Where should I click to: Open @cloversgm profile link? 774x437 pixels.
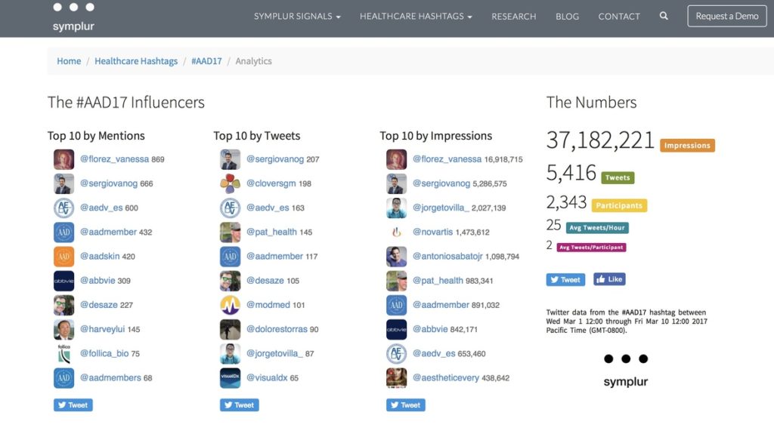[271, 183]
